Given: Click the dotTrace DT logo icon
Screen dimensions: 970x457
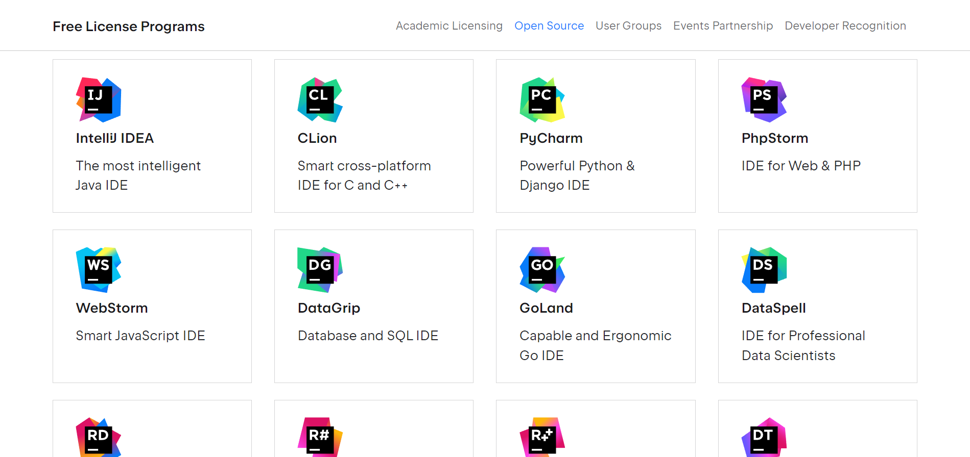Looking at the screenshot, I should (764, 437).
